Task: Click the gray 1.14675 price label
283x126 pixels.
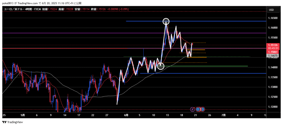Action: click(x=272, y=55)
